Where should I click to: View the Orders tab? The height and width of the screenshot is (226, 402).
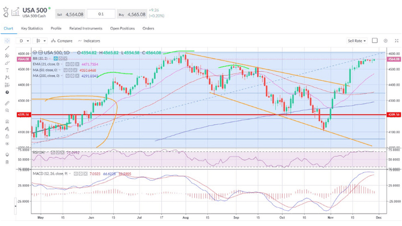pyautogui.click(x=148, y=28)
